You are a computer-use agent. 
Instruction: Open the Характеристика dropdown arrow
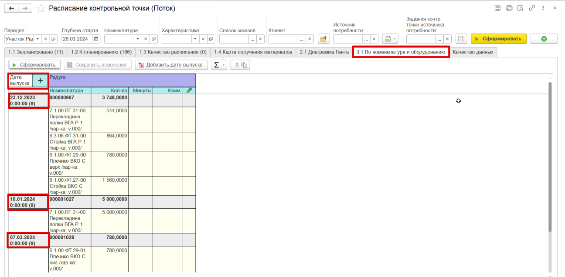(x=195, y=39)
